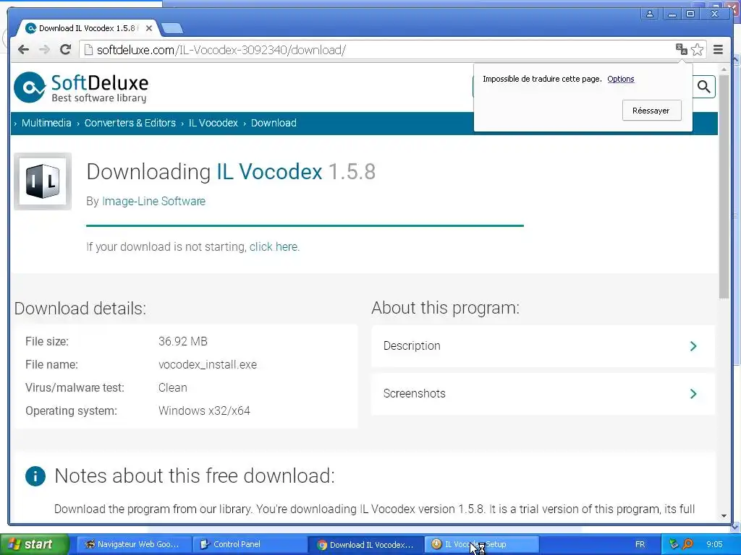Expand the Screenshots section
Screen dimensions: 741x555
pyautogui.click(x=543, y=394)
